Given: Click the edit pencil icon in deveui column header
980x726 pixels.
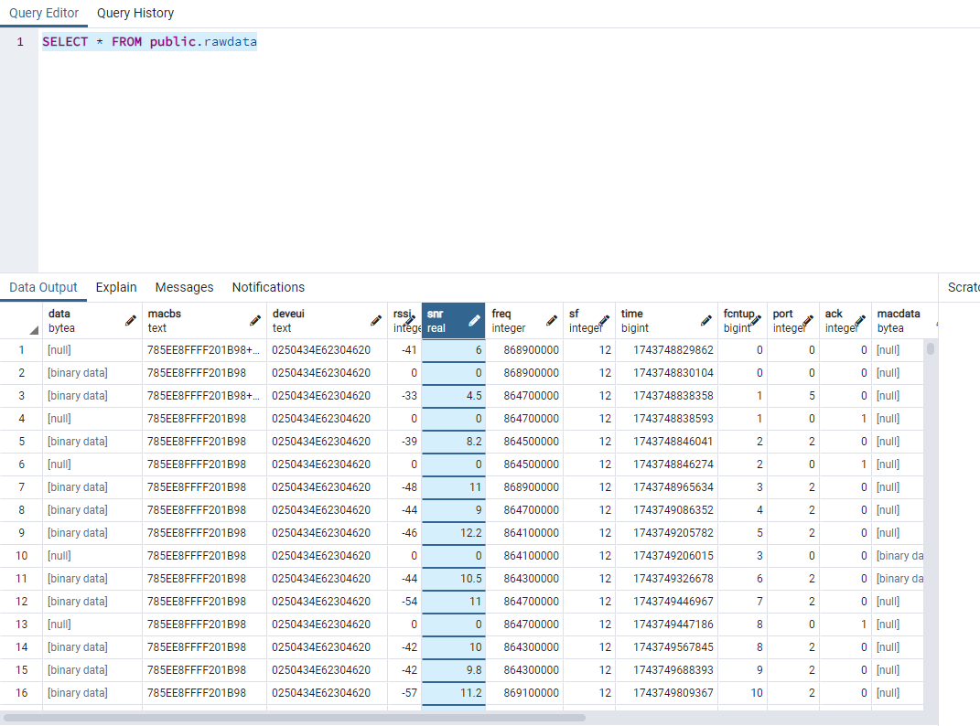Looking at the screenshot, I should pos(376,321).
